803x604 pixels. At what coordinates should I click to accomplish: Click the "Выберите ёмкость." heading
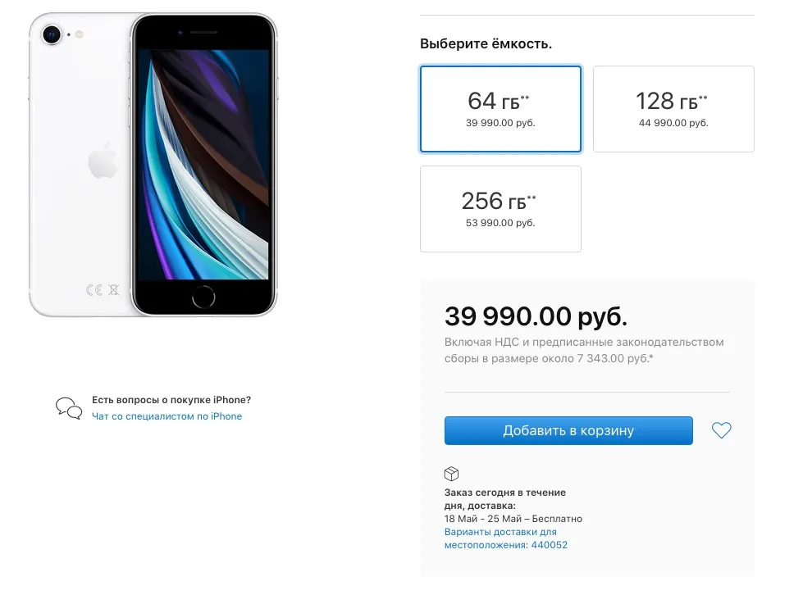486,44
